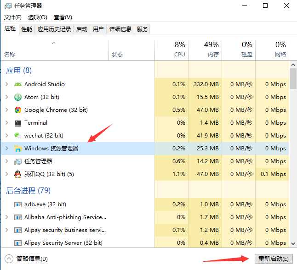Click the scrollbar down arrow
The width and height of the screenshot is (297, 270).
293,244
